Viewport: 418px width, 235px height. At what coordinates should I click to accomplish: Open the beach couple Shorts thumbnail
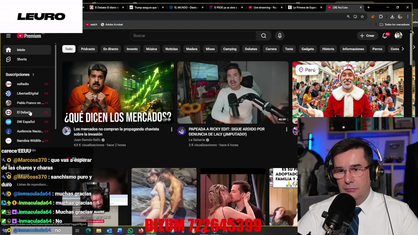(x=164, y=197)
